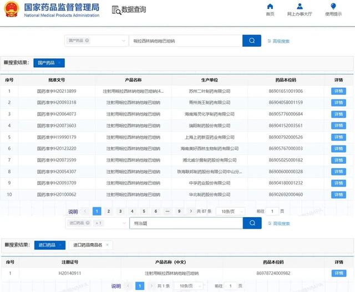
Task: Click drug code 86900792000526
Action: (x=286, y=137)
